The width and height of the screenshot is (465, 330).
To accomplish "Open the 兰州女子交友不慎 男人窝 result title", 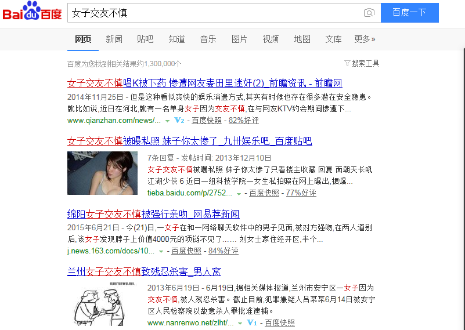I will pyautogui.click(x=144, y=271).
